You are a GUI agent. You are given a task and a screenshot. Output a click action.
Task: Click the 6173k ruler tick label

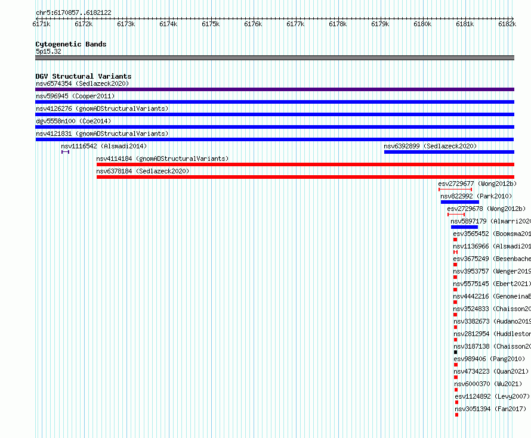pos(126,24)
